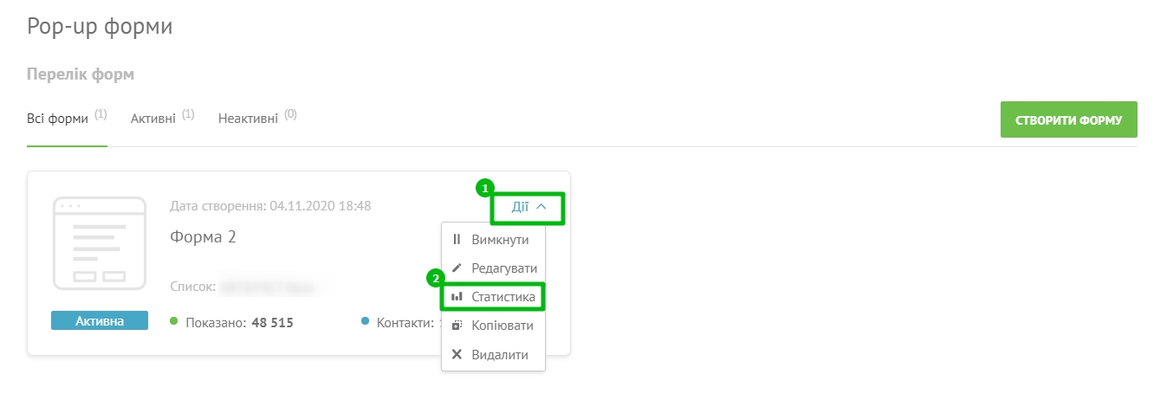
Task: Open Статистика from the actions menu
Action: pos(493,297)
